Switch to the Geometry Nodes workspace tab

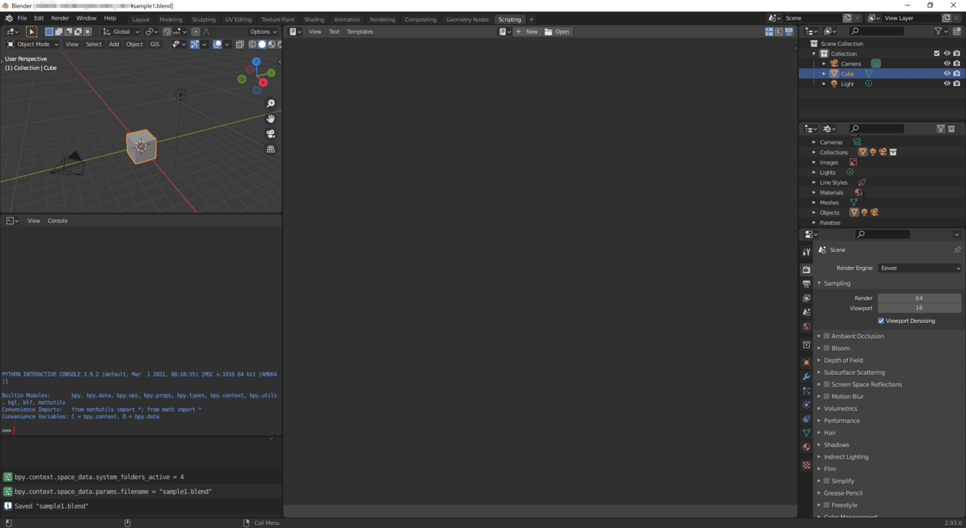tap(467, 20)
